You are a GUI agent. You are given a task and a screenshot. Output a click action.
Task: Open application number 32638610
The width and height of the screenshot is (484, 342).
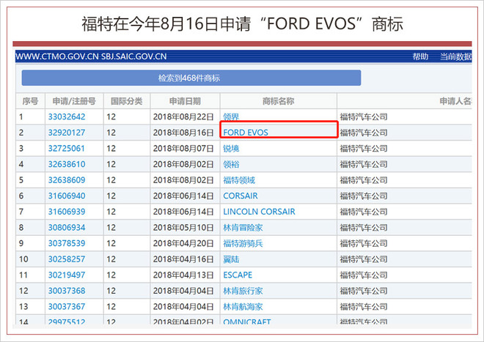[67, 164]
